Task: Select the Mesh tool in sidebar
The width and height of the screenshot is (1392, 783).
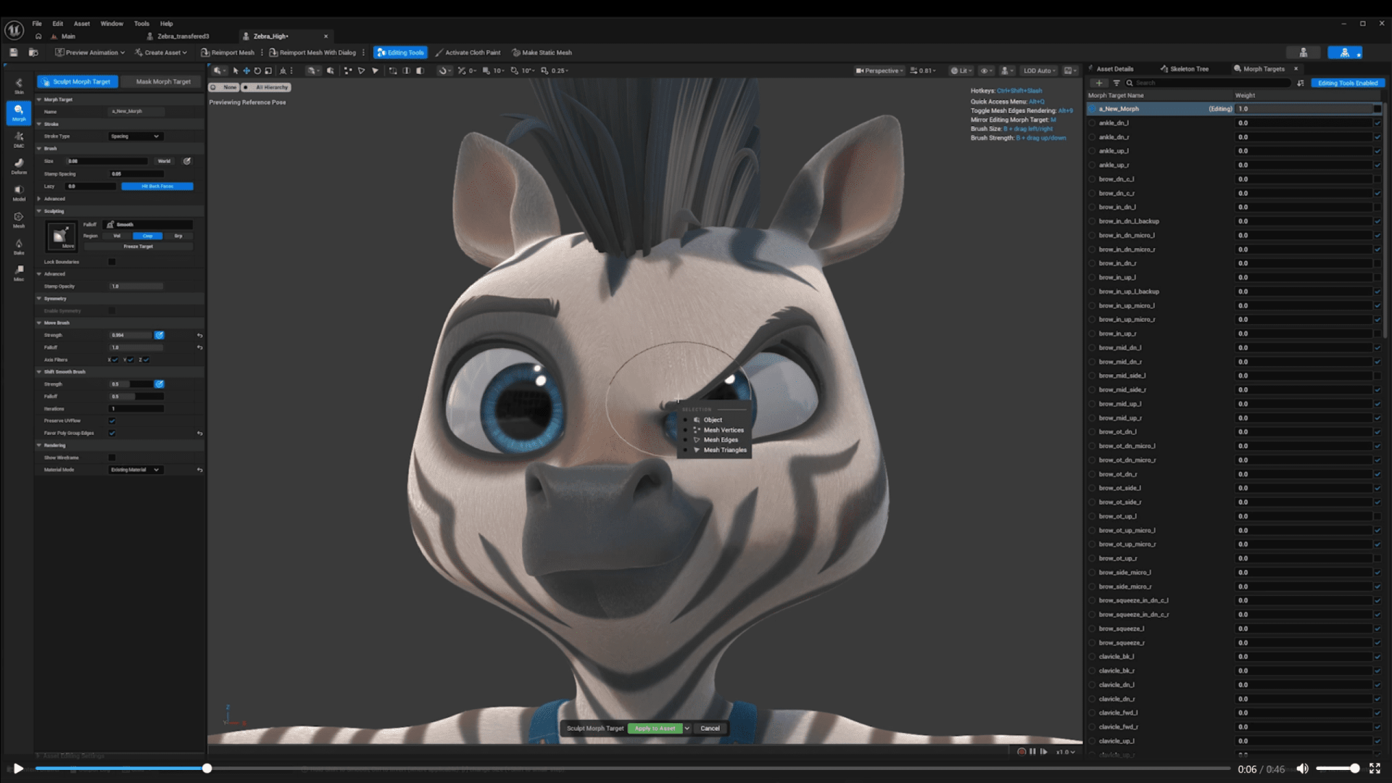Action: [19, 220]
